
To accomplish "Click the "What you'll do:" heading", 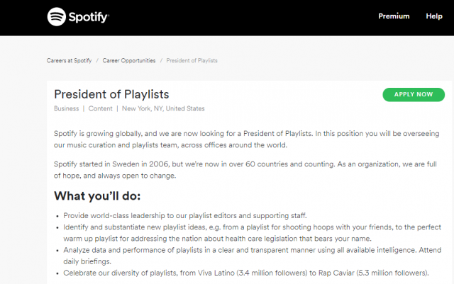I will (x=97, y=195).
